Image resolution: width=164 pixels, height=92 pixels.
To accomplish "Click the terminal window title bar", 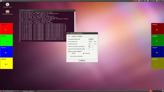I will coord(47,10).
